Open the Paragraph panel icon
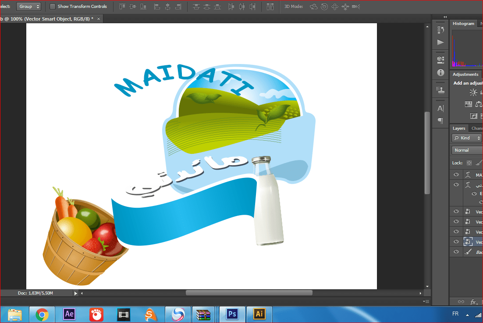483x323 pixels. [x=440, y=121]
